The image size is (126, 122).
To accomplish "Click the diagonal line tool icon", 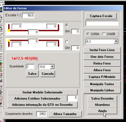I will click(x=1, y=35).
